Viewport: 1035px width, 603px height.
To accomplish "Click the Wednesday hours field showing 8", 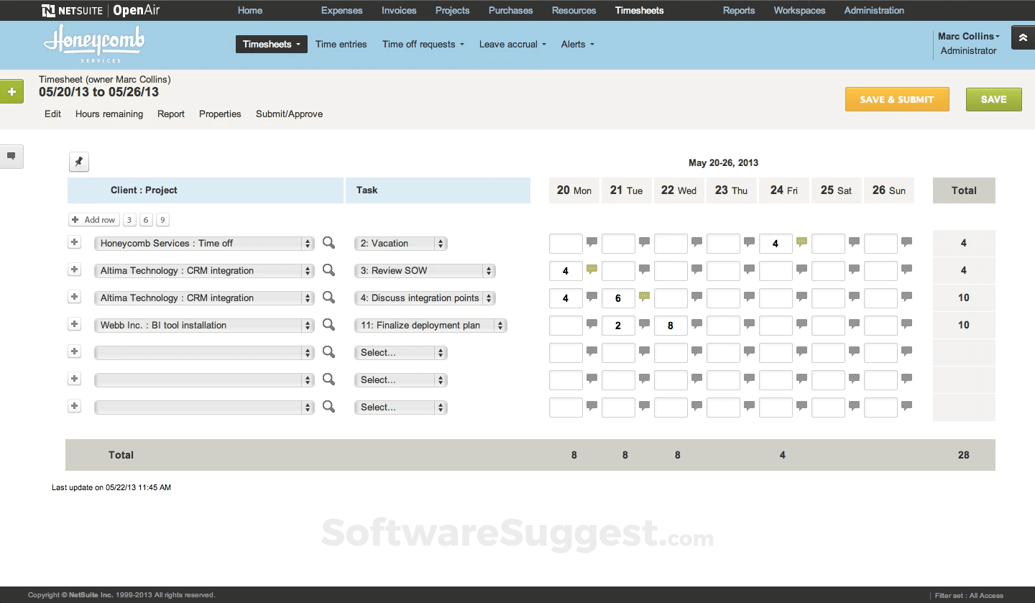I will pos(671,325).
